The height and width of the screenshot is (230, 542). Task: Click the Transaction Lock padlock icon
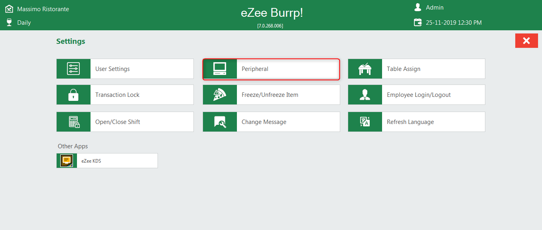[73, 95]
